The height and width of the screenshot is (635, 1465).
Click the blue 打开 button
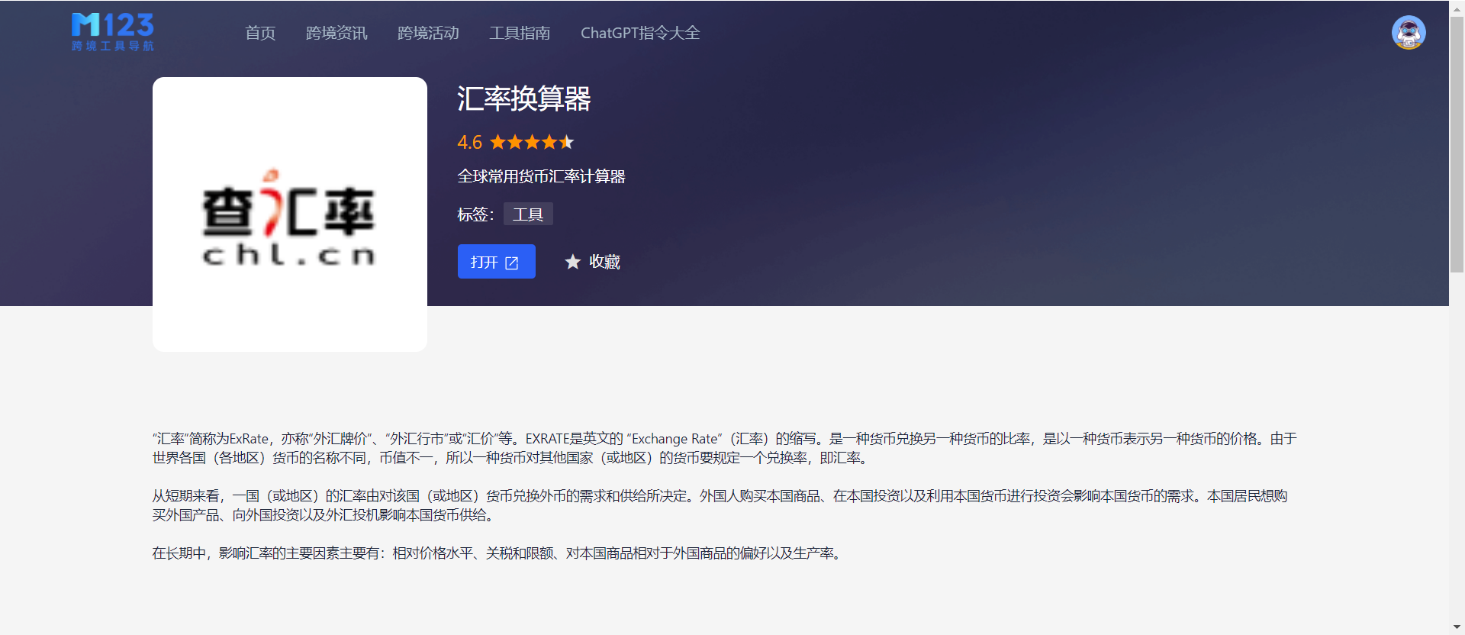click(x=497, y=262)
